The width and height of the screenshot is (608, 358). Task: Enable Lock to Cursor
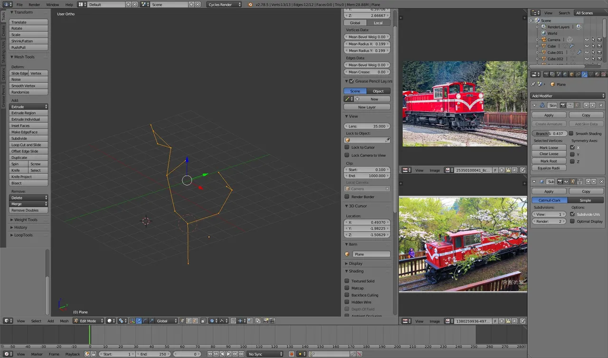pos(347,147)
